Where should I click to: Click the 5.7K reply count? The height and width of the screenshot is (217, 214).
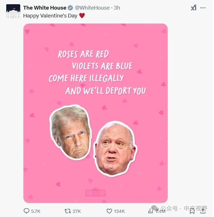click(36, 211)
